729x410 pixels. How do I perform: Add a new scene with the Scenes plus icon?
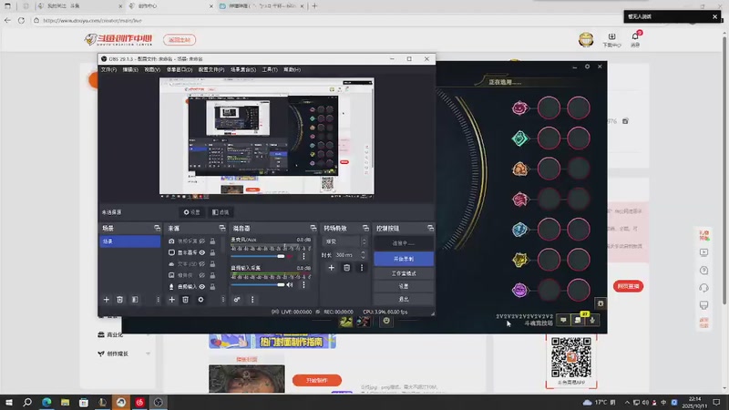coord(106,300)
